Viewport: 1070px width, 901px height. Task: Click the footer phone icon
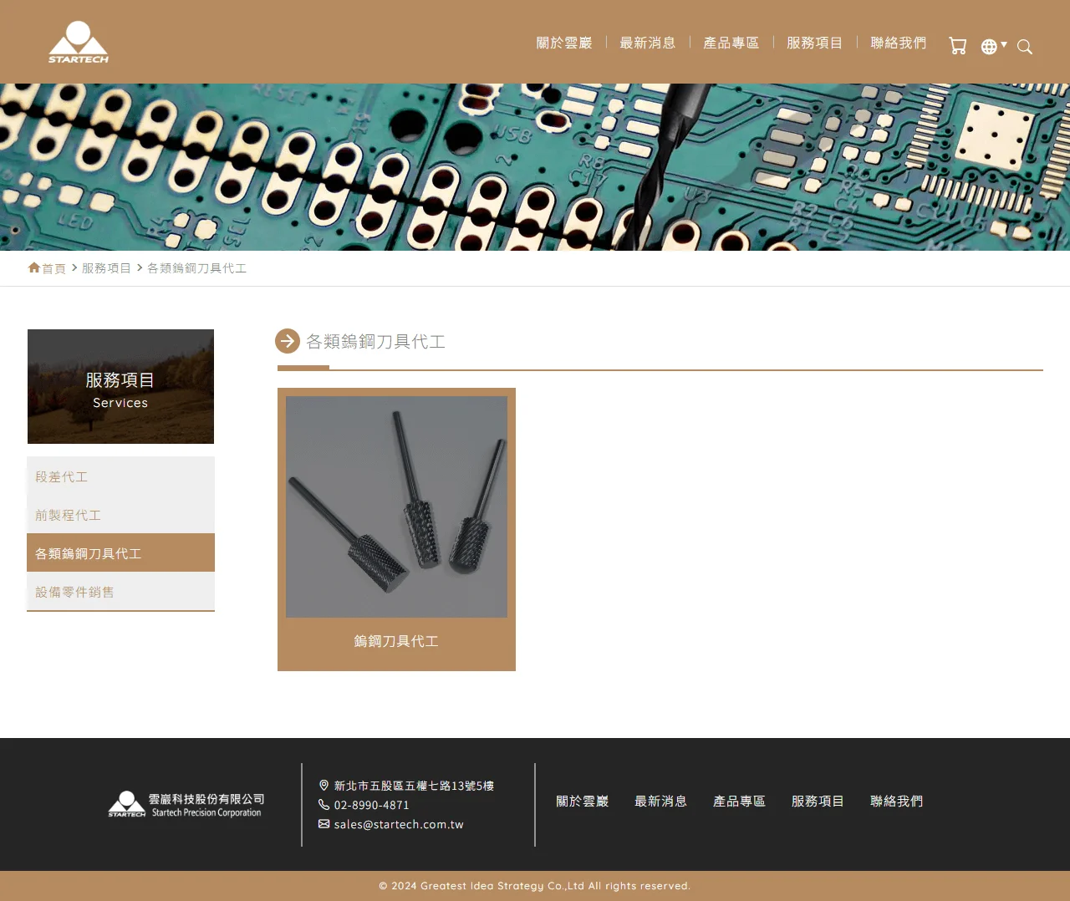click(x=324, y=805)
